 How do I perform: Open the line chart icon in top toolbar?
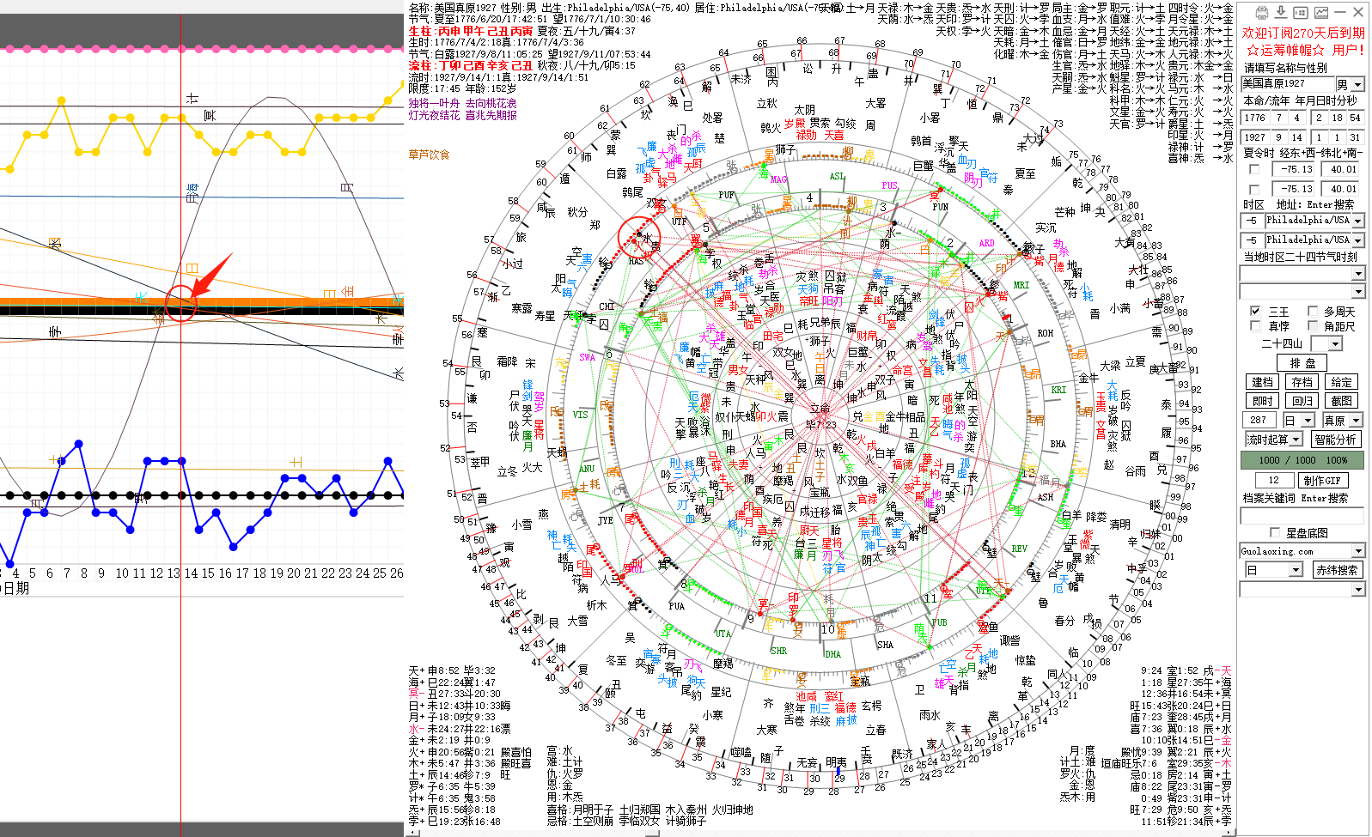(x=1320, y=12)
